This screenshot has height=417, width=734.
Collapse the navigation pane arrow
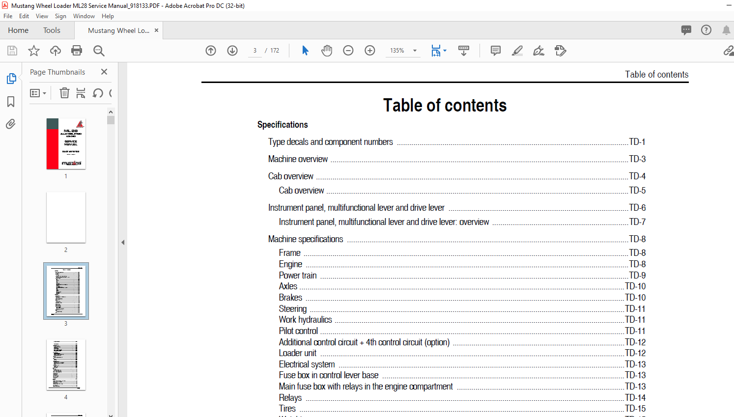coord(123,242)
